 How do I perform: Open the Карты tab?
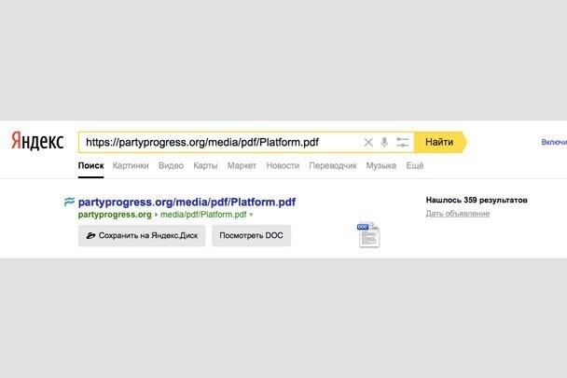coord(205,166)
